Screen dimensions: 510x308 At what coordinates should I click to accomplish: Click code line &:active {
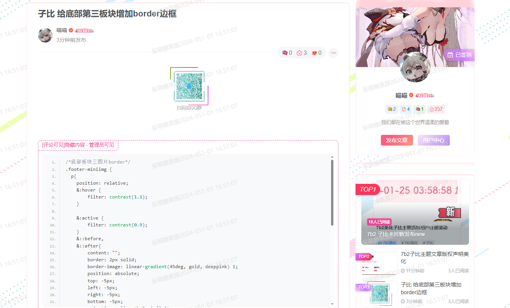(90, 218)
